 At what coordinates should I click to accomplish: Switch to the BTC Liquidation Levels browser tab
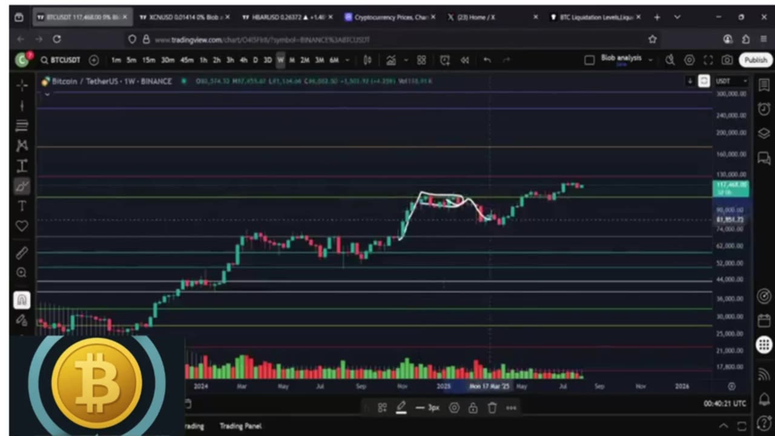click(x=595, y=18)
